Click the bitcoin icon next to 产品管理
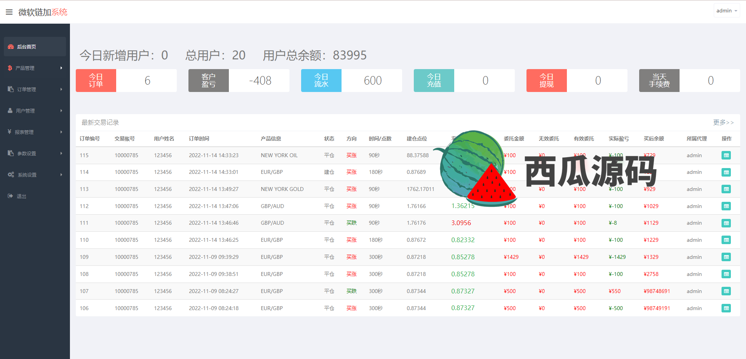The height and width of the screenshot is (359, 746). [10, 68]
